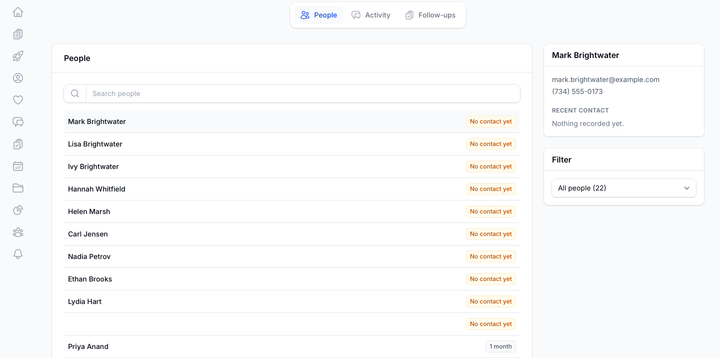
Task: Click the magnifier icon in search box
Action: [x=75, y=93]
